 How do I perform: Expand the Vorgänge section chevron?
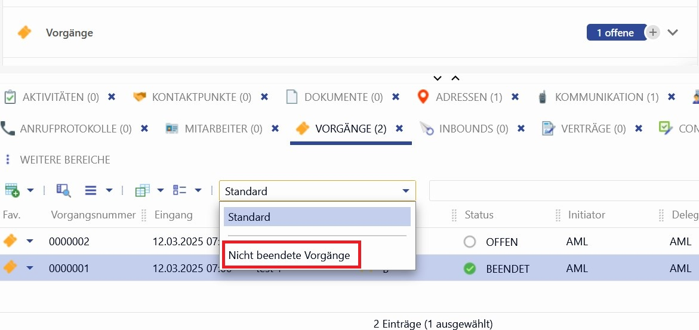click(x=673, y=33)
